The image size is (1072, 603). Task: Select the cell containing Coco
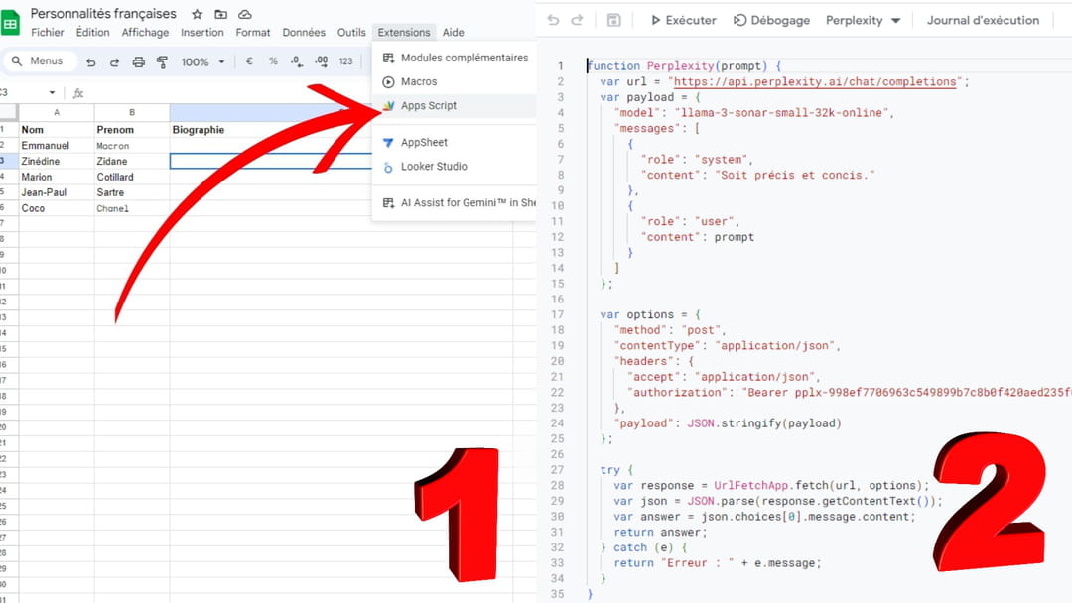point(57,208)
